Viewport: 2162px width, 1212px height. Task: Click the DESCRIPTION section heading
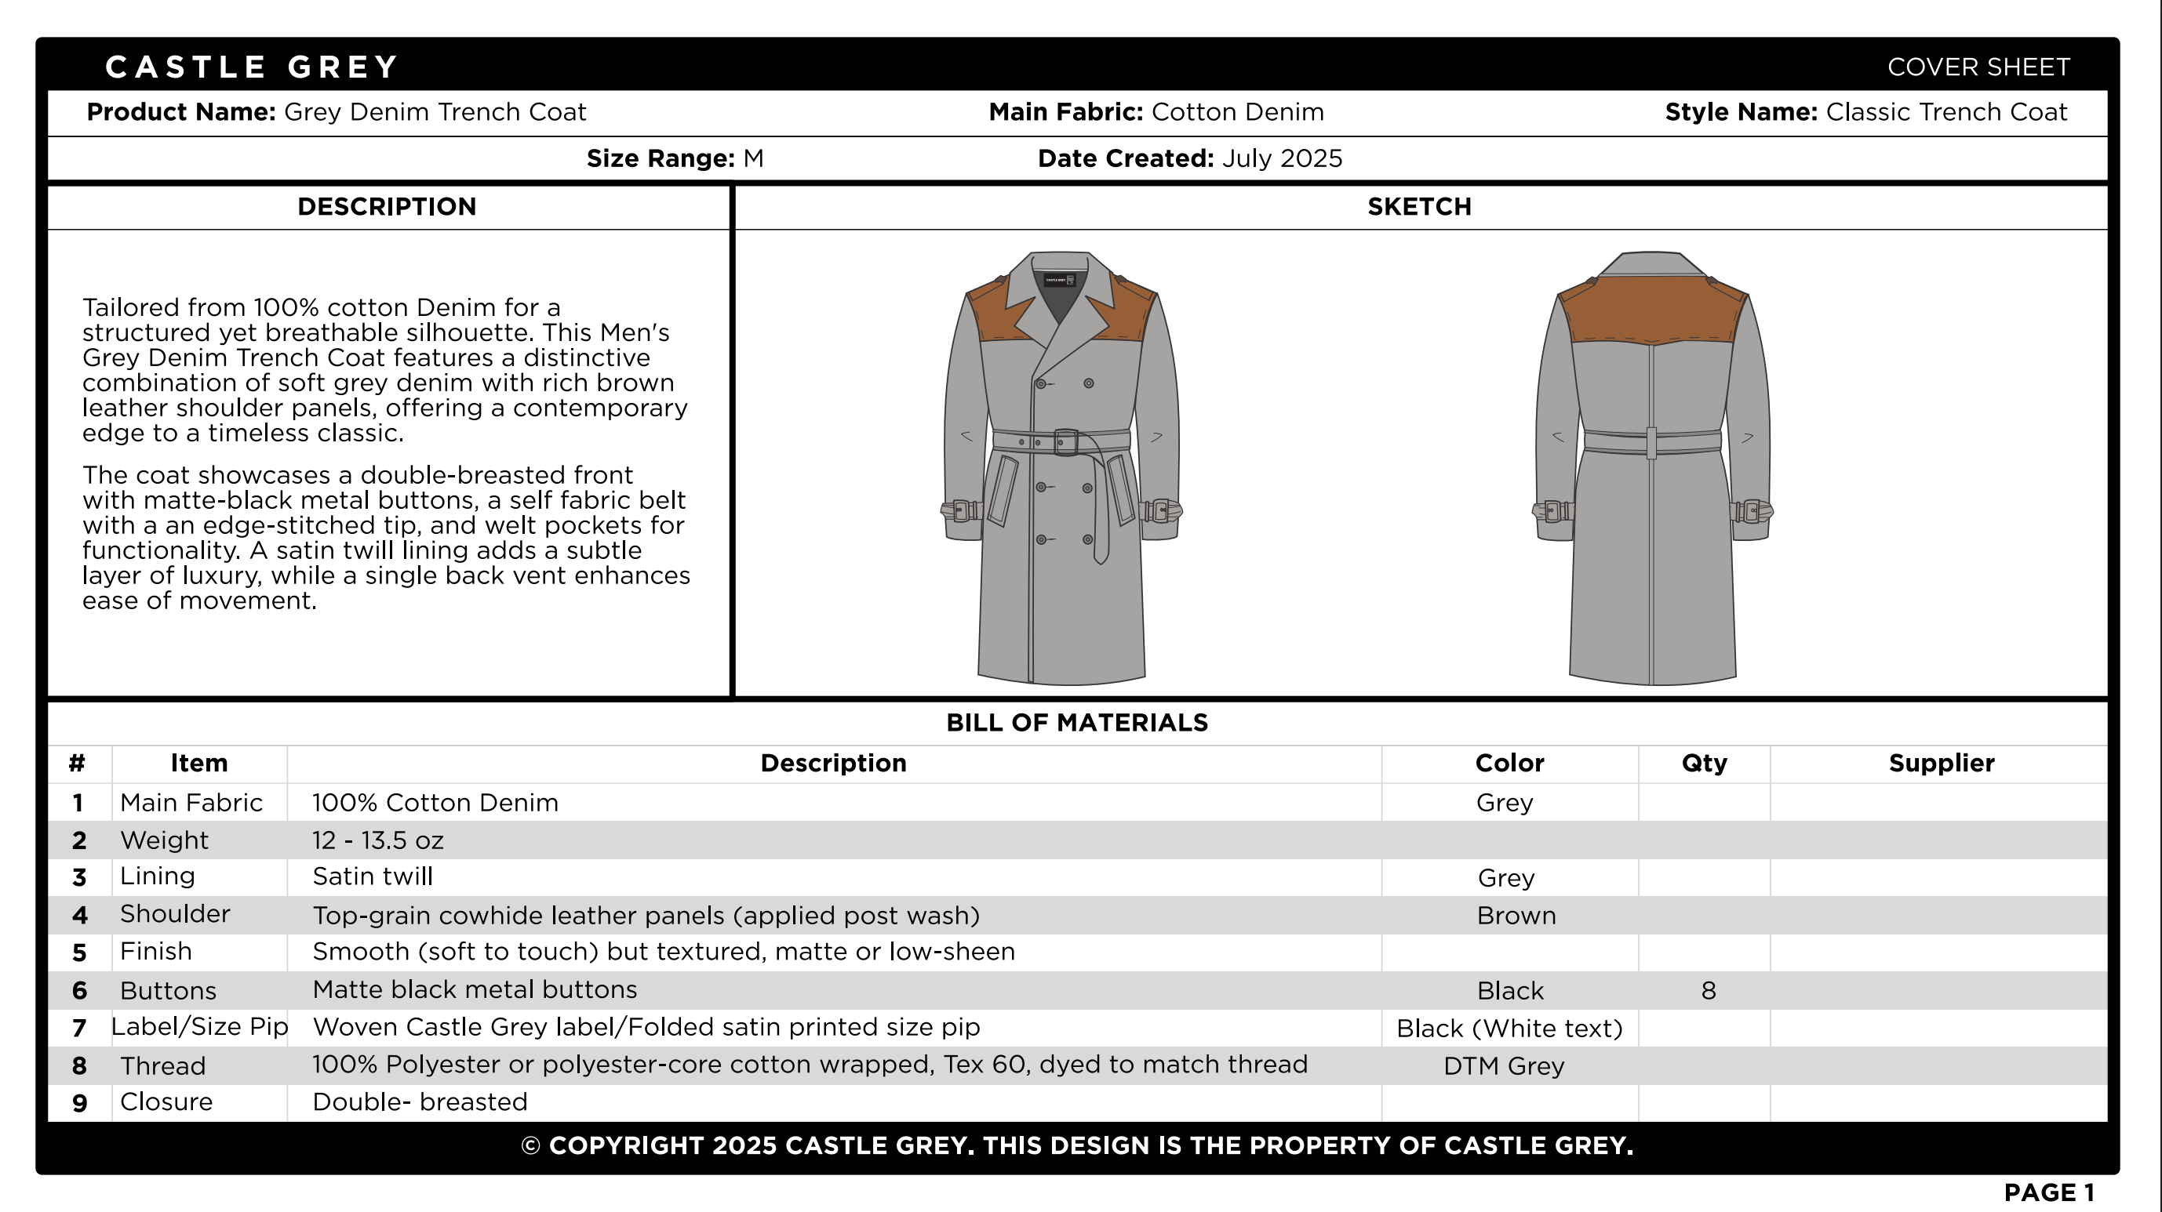click(387, 207)
